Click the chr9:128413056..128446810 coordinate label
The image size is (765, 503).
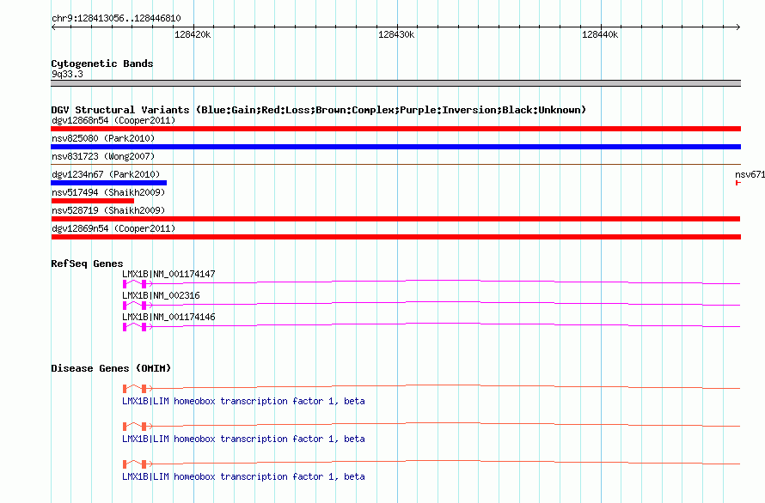116,19
